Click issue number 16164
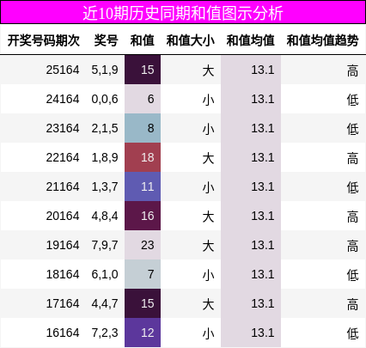Image resolution: width=366 pixels, height=348 pixels. [63, 333]
